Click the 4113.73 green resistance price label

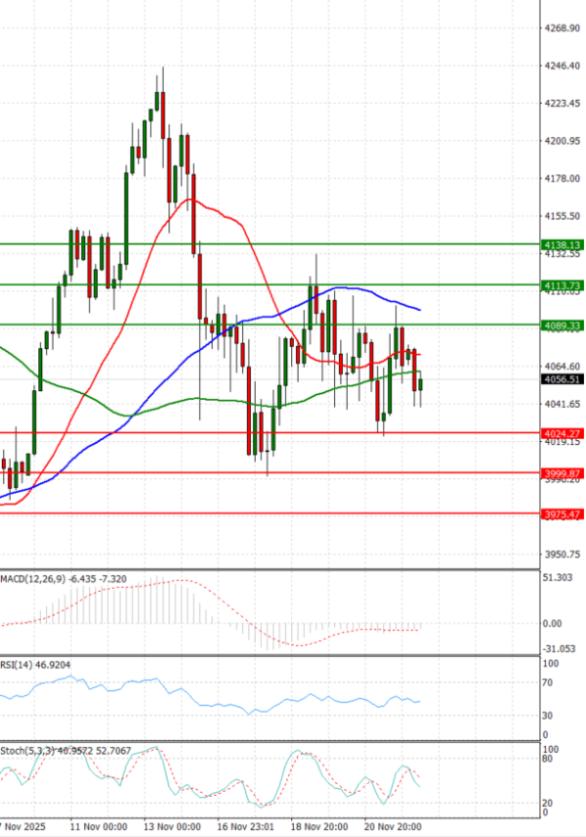pyautogui.click(x=562, y=285)
